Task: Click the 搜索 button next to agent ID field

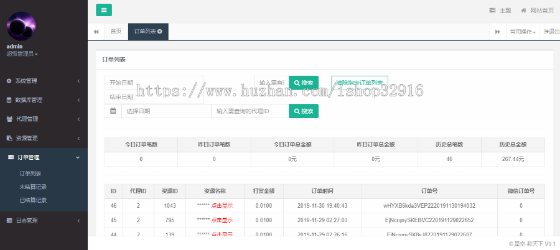Action: tap(304, 111)
